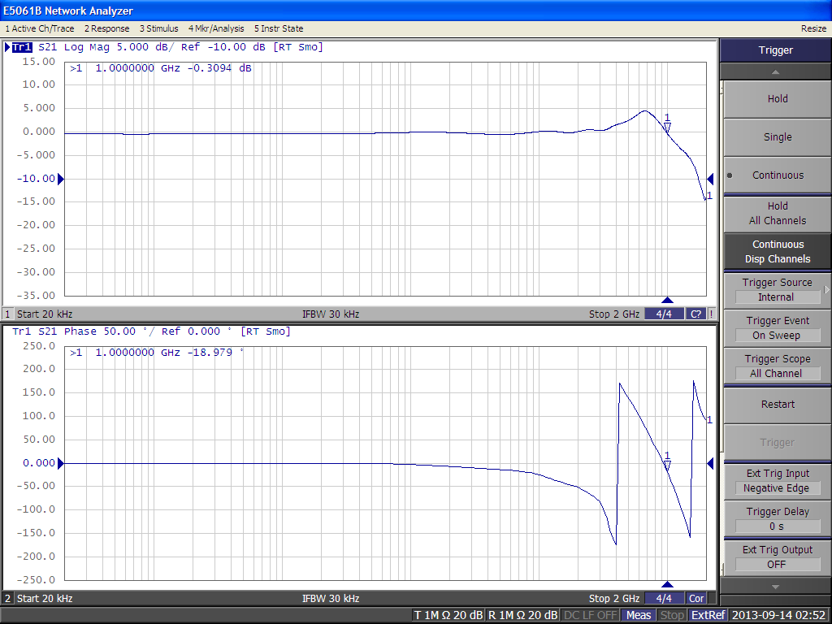The height and width of the screenshot is (624, 832).
Task: Click T 1MΩ 20 dB status field
Action: click(448, 615)
